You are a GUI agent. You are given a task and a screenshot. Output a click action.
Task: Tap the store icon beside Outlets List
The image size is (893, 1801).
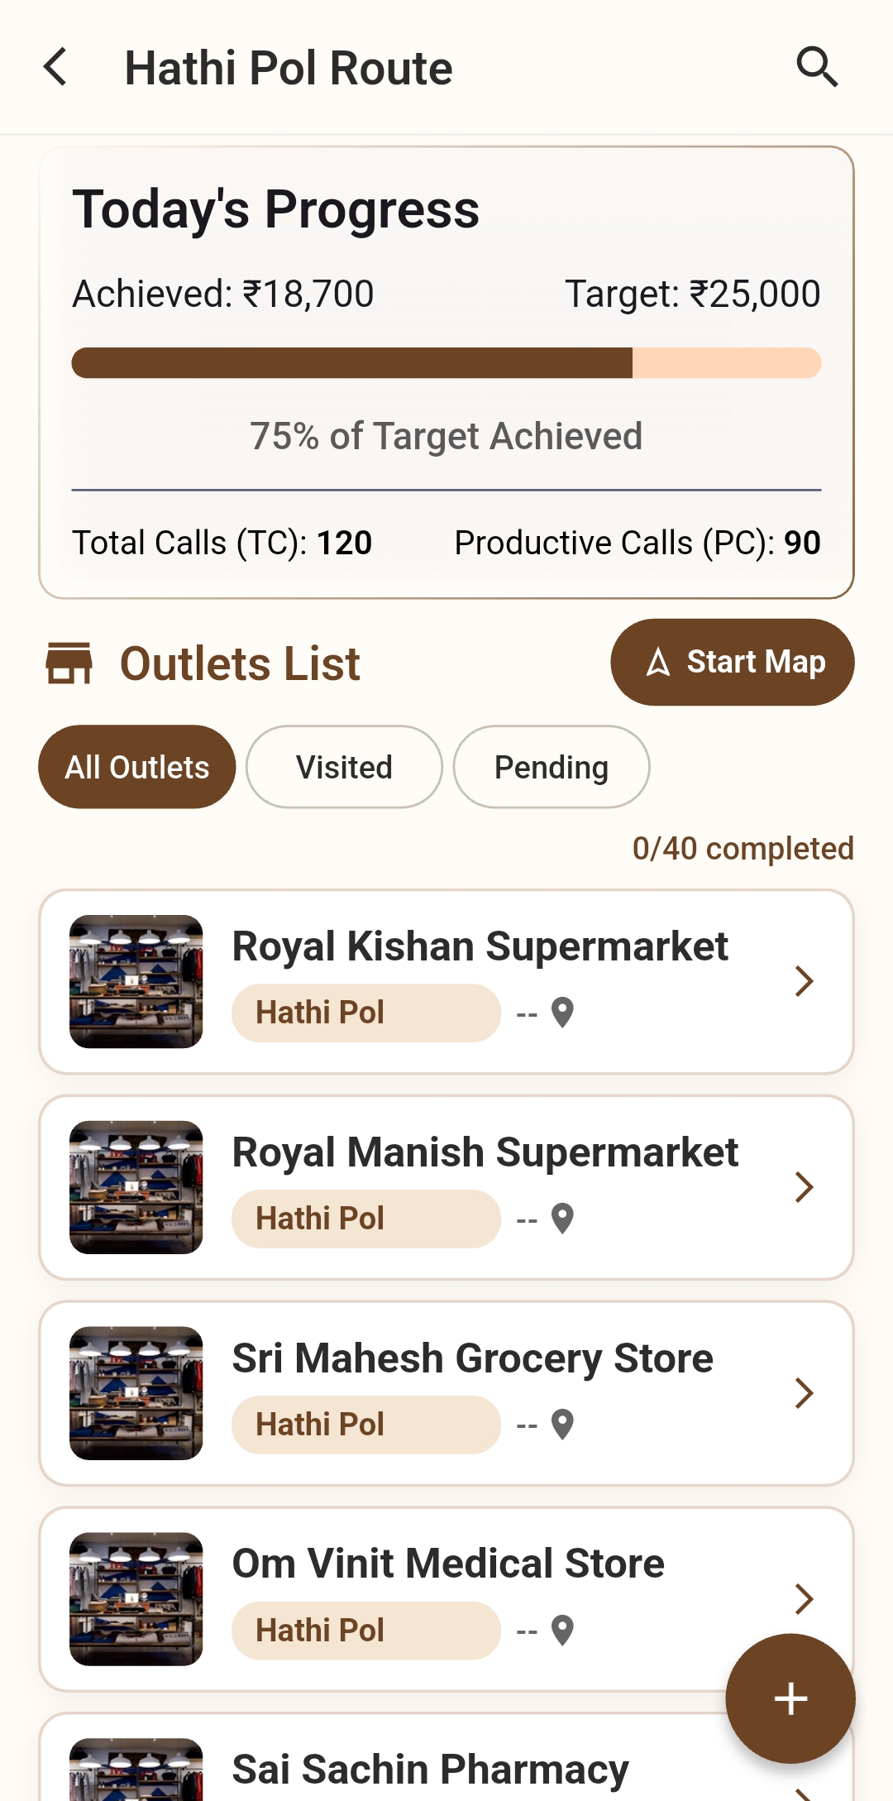(69, 663)
